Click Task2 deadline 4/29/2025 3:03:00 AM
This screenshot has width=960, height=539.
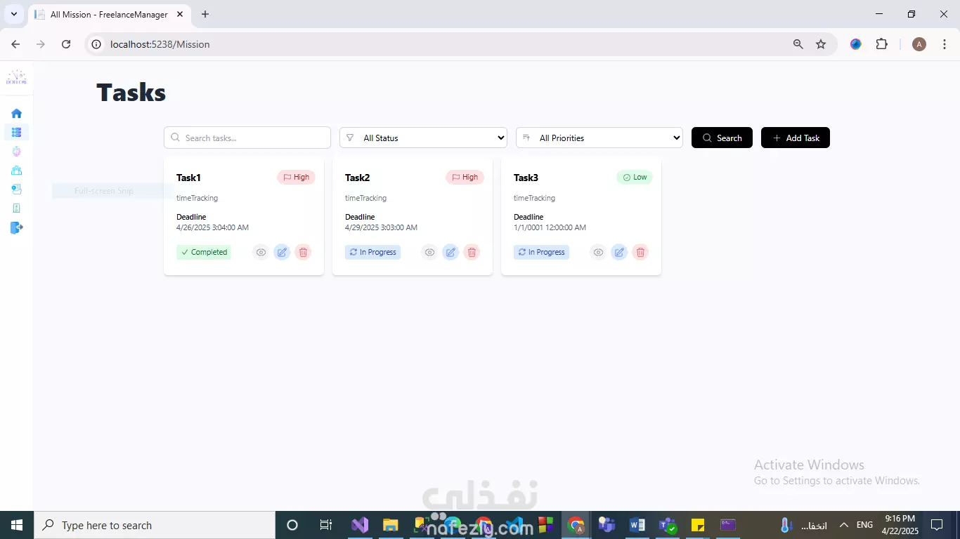(381, 227)
